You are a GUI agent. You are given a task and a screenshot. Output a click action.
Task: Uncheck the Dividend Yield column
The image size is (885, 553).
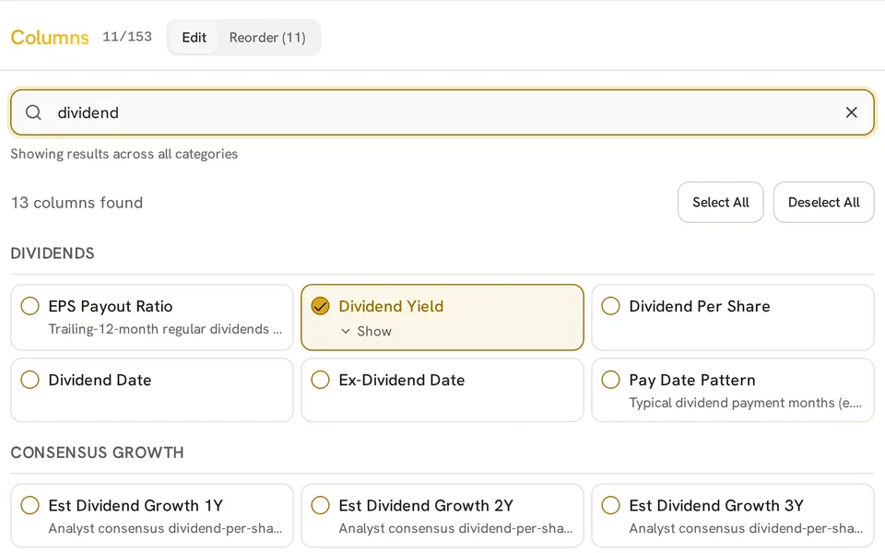coord(320,306)
